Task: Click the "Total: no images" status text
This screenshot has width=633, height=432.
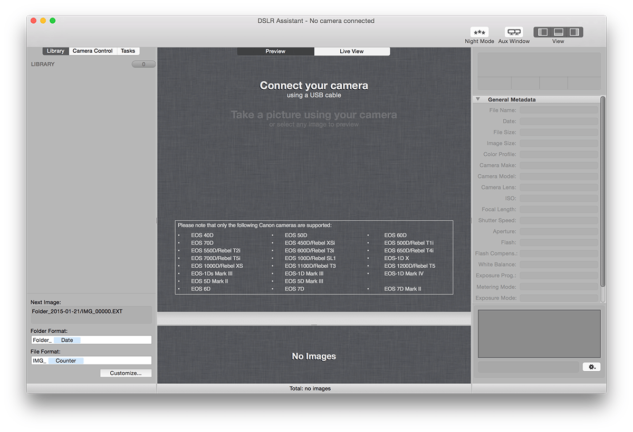Action: click(x=310, y=389)
